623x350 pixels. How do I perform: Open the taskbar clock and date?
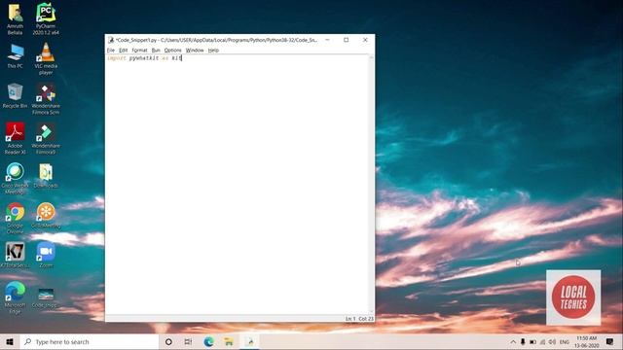pos(586,341)
